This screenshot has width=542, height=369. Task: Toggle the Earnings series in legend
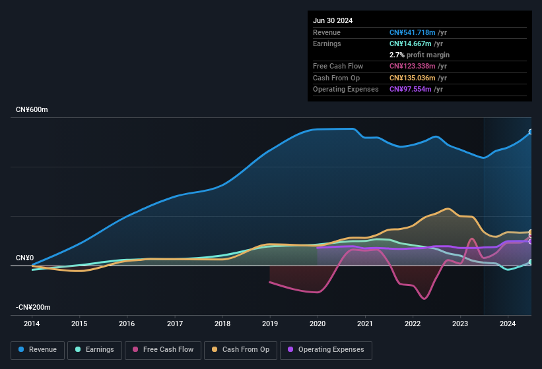[94, 350]
